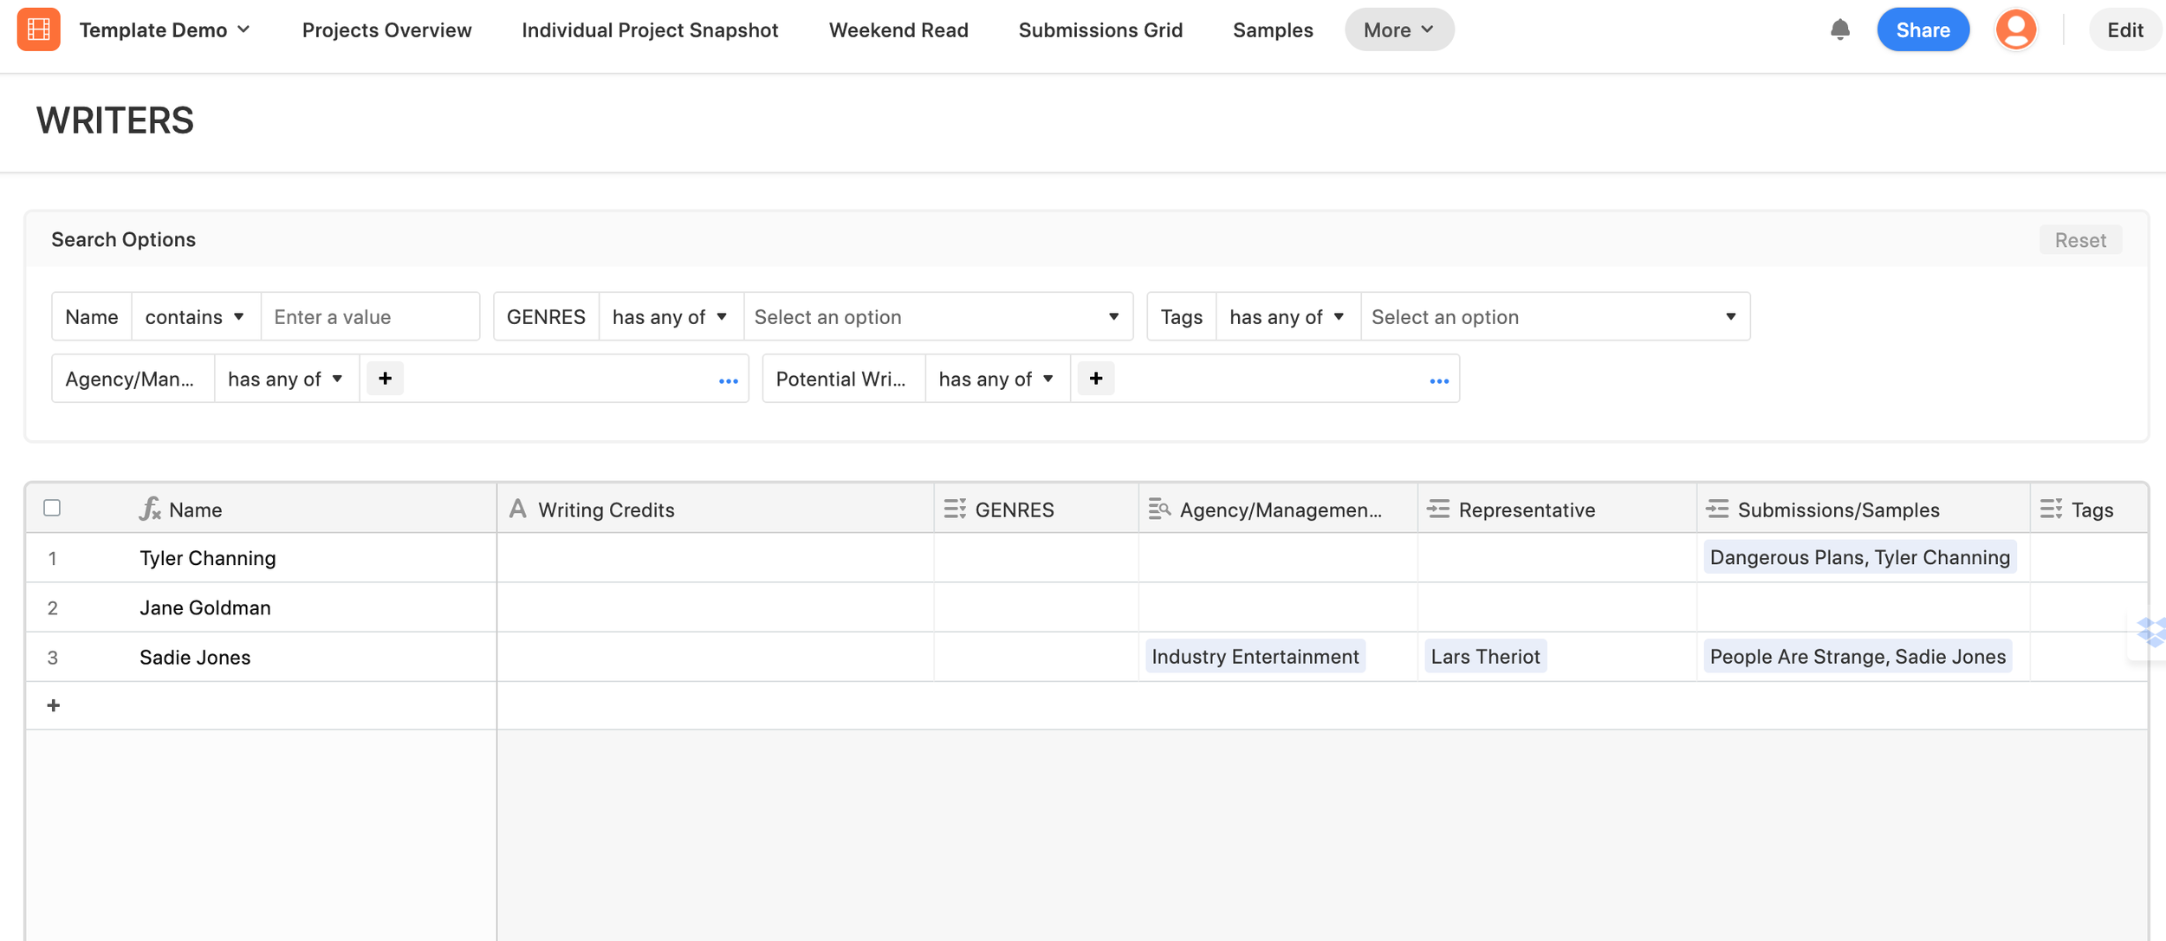Open the Submissions Grid tab
2166x941 pixels.
1100,29
